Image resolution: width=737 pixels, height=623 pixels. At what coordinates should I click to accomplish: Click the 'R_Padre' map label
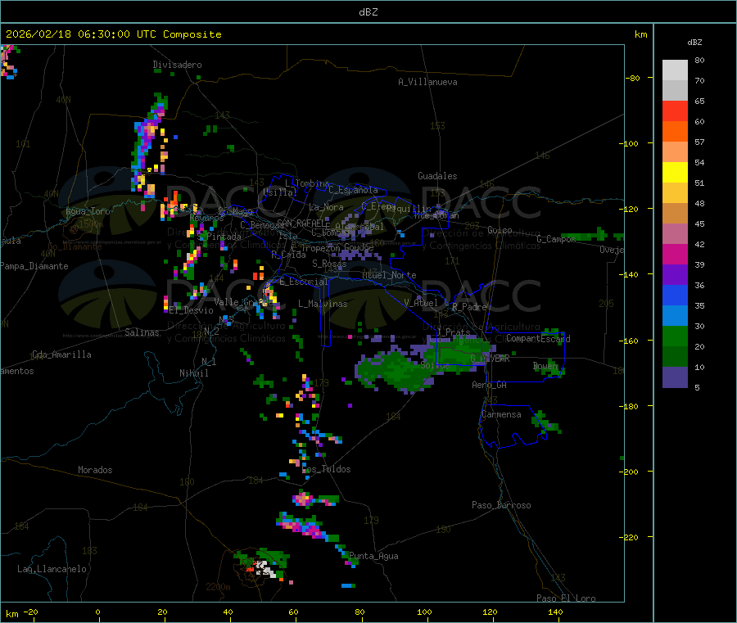click(x=469, y=307)
